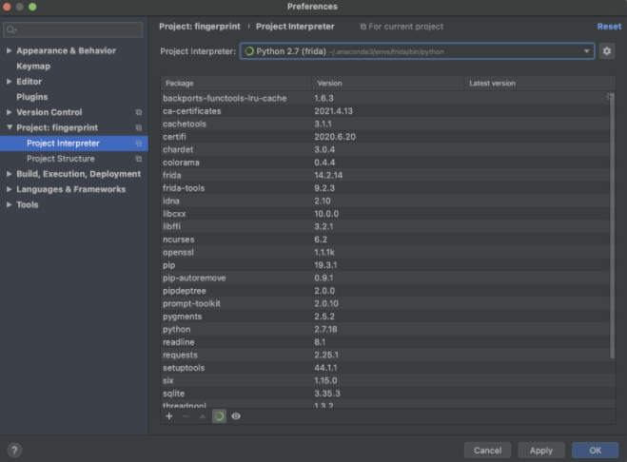
Task: Click the help question mark icon
Action: [14, 450]
